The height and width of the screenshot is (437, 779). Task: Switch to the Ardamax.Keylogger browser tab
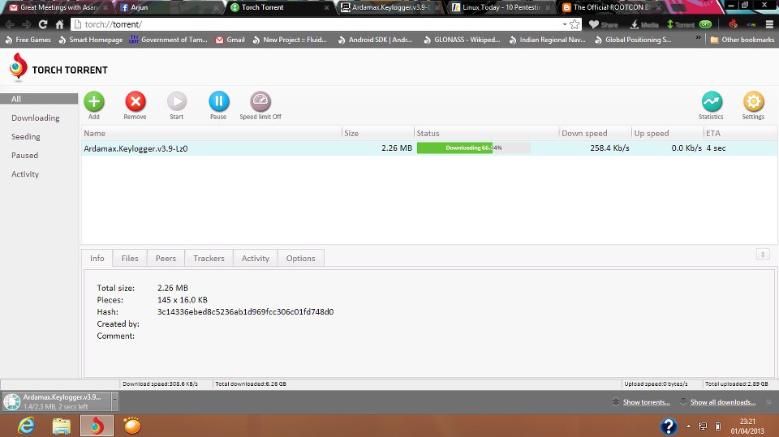pyautogui.click(x=390, y=7)
